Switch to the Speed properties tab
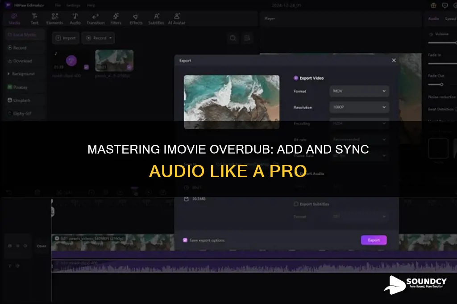The height and width of the screenshot is (304, 457). (451, 19)
